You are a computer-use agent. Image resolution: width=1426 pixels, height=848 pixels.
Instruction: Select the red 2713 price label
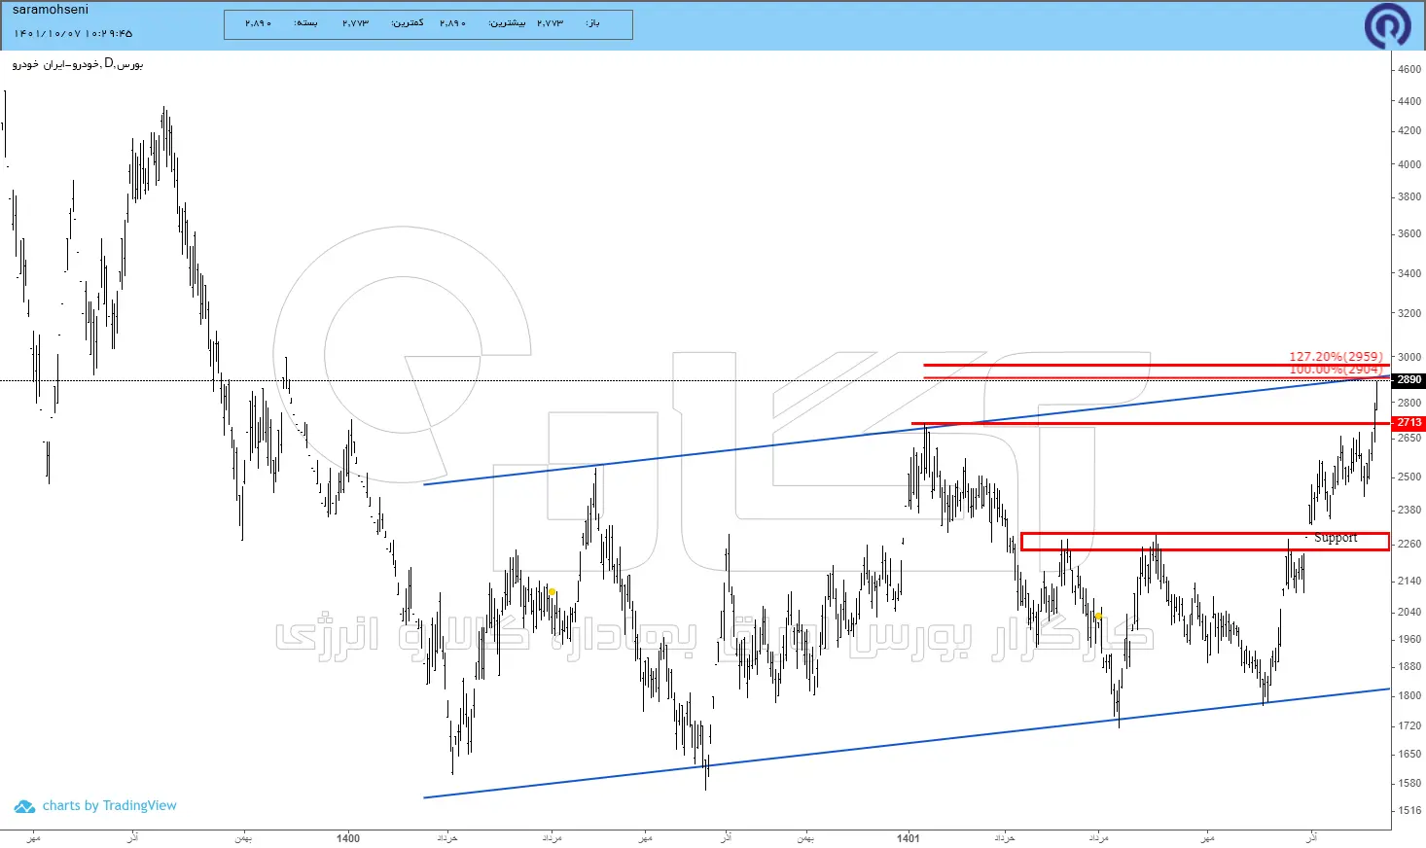pyautogui.click(x=1408, y=423)
